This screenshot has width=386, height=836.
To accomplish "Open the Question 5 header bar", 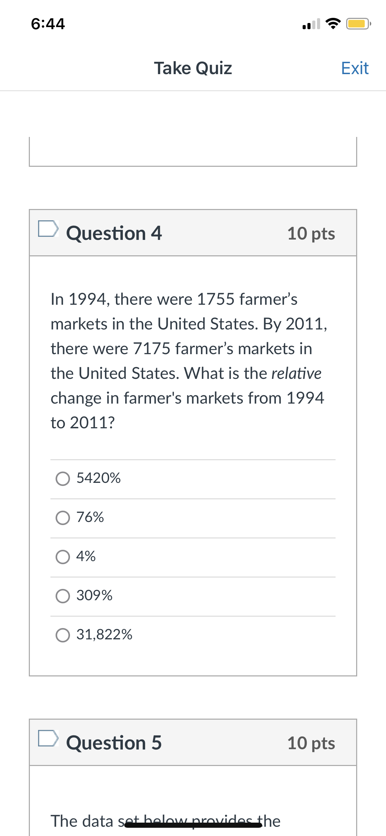I will (x=193, y=743).
